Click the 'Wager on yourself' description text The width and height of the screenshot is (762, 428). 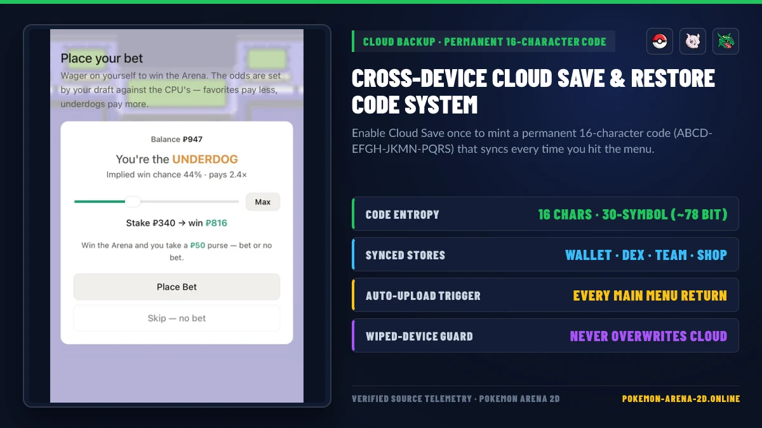point(170,89)
